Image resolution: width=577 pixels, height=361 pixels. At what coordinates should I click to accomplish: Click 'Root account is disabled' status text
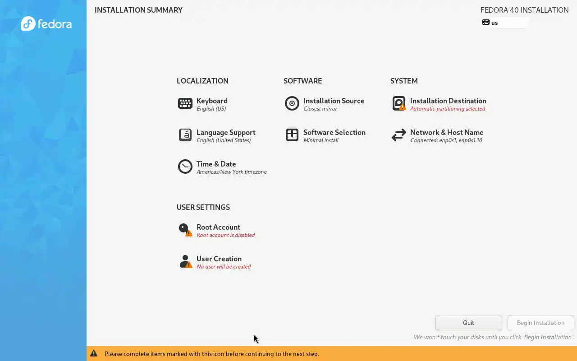point(225,235)
